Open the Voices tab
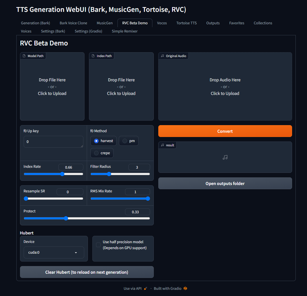Viewport: 307px width, 296px height. (26, 31)
